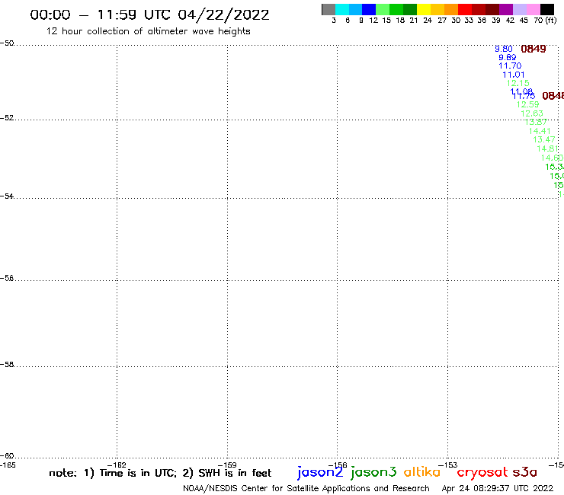Image resolution: width=564 pixels, height=495 pixels.
Task: Click the green 12.15 wave height
Action: [x=518, y=83]
